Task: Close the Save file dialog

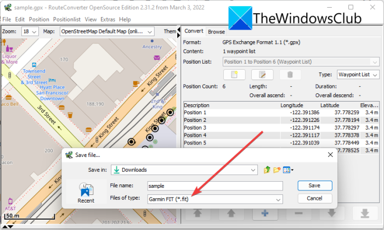Action: [330, 155]
